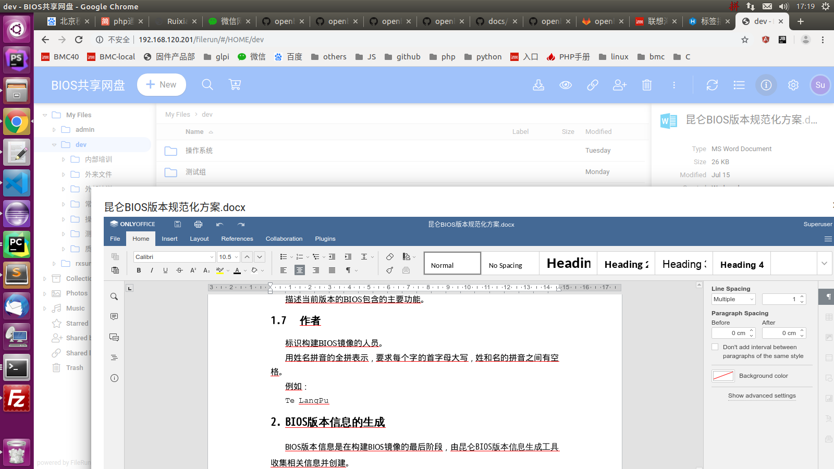Click the copy style paintbrush icon
Screen dimensions: 834x469
(390, 270)
